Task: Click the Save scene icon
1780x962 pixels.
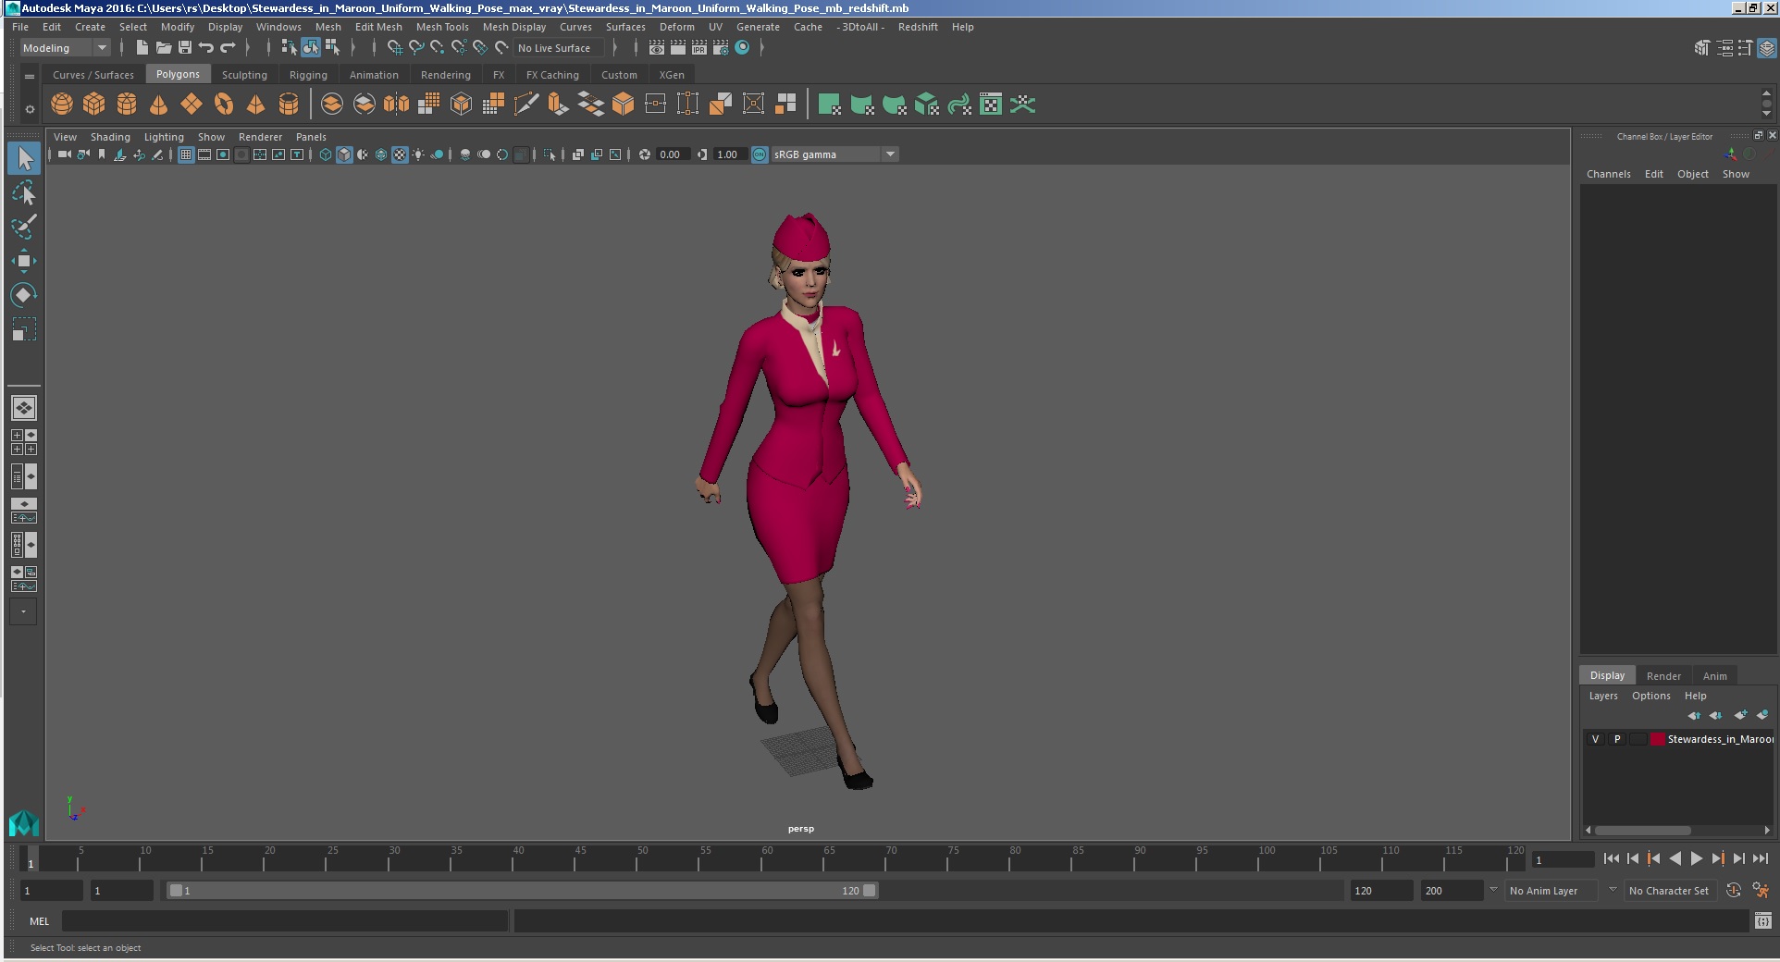Action: tap(185, 48)
